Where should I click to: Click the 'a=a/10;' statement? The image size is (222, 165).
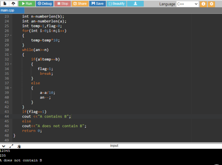click(48, 93)
